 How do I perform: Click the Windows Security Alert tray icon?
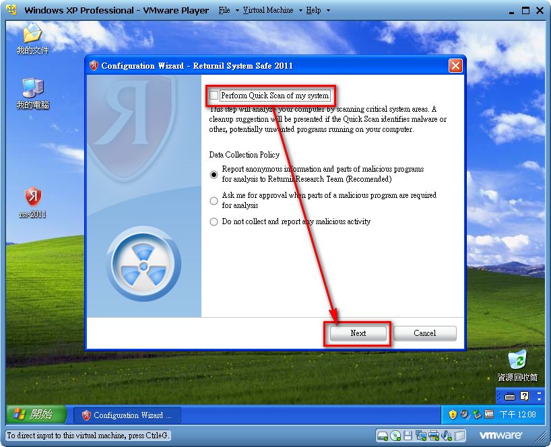pyautogui.click(x=453, y=415)
